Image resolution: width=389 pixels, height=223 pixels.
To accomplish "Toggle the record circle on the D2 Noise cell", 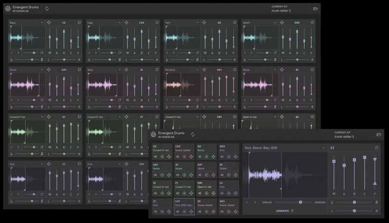I will coord(207,156).
